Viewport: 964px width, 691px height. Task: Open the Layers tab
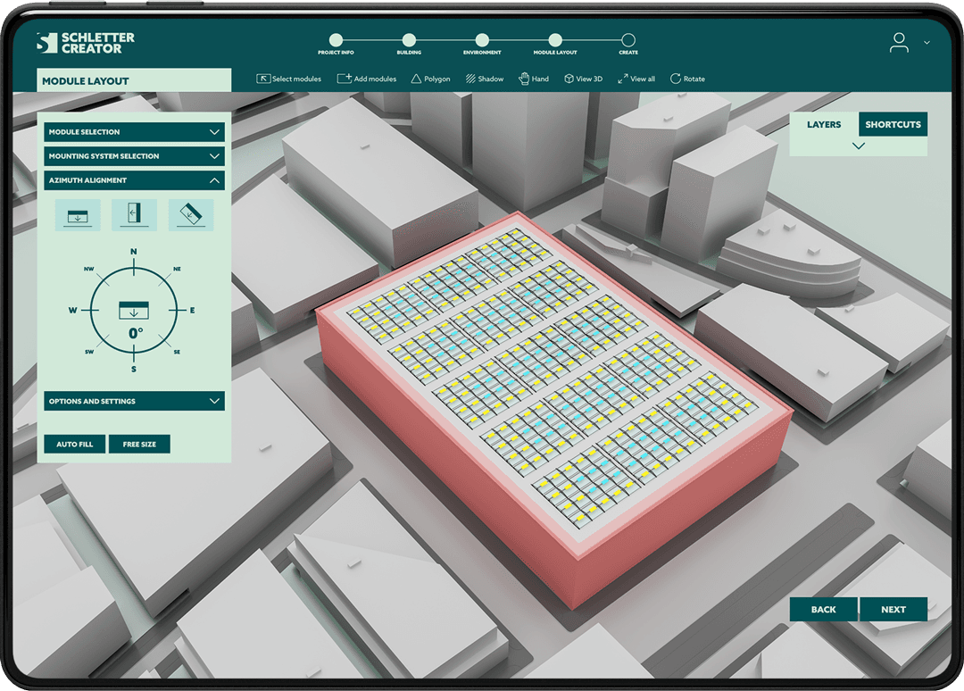pyautogui.click(x=824, y=125)
